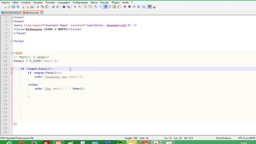Viewport: 256px width, 144px height.
Task: Click the 'Ln : 14 Col : 24' status entry
Action: pyautogui.click(x=173, y=138)
